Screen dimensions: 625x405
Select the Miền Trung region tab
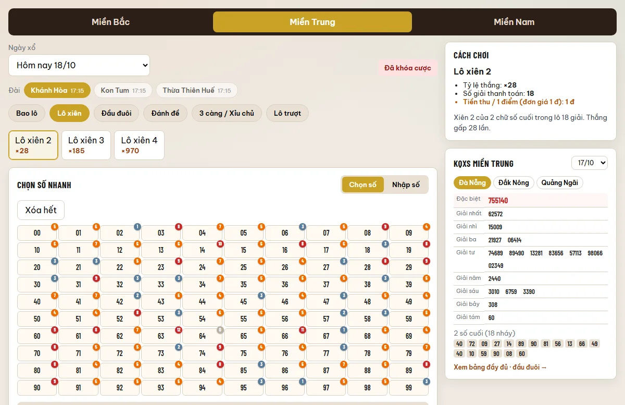[312, 22]
